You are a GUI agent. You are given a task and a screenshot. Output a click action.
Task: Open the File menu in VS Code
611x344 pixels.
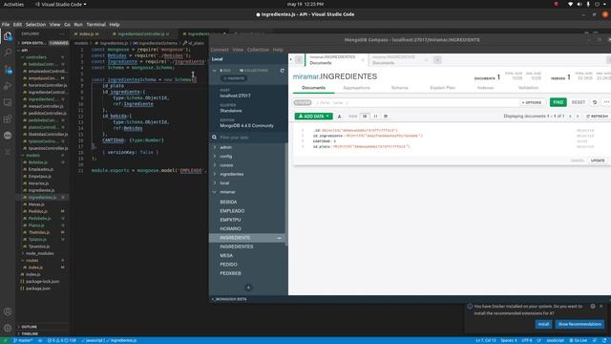click(x=6, y=24)
